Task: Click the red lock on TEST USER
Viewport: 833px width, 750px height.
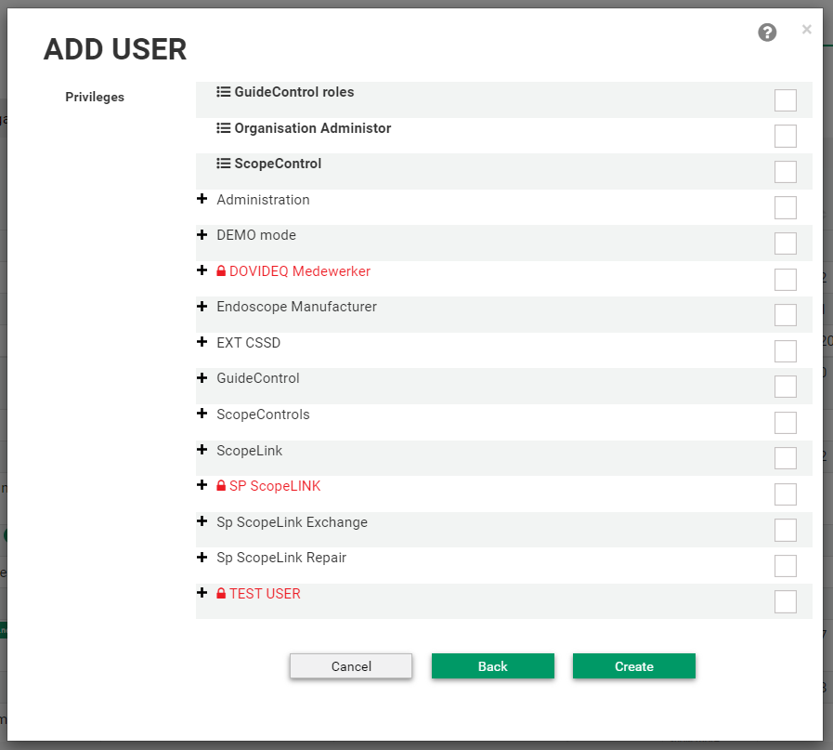Action: 221,594
